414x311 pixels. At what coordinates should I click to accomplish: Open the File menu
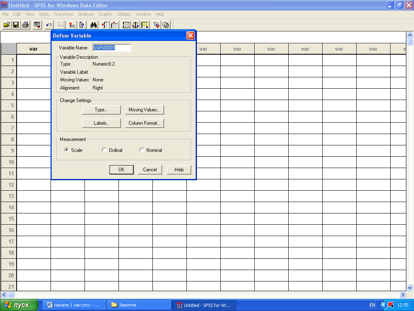point(5,14)
